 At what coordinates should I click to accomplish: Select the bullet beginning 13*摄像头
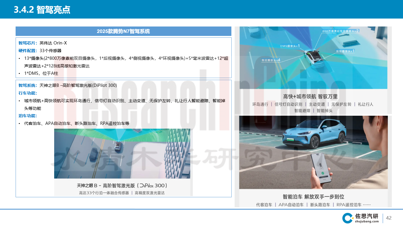coord(123,58)
